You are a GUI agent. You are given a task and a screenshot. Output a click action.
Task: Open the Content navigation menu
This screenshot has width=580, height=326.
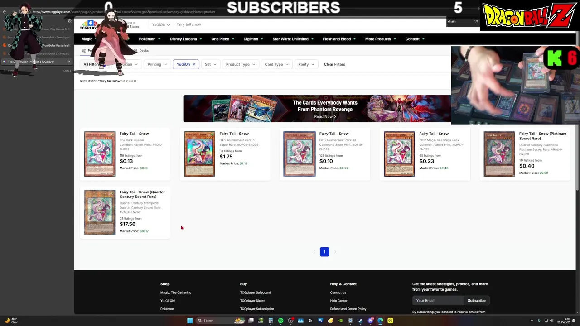pyautogui.click(x=415, y=39)
